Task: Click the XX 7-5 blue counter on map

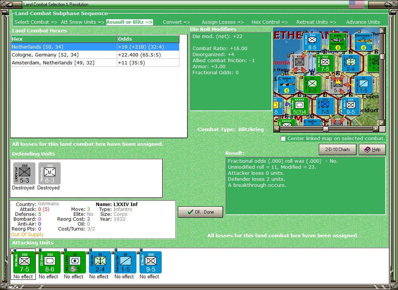Action: [x=325, y=106]
